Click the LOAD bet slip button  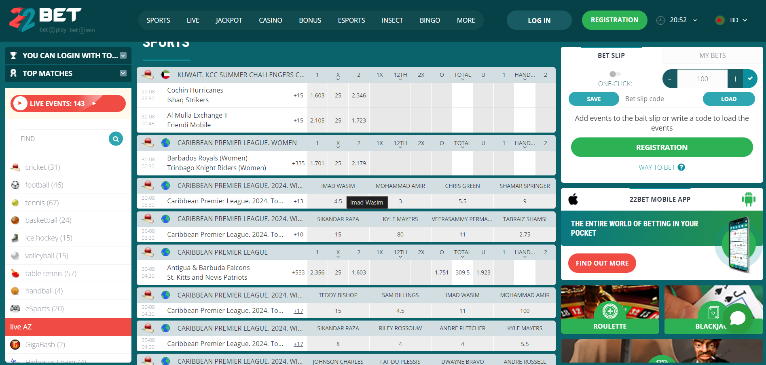(x=729, y=99)
